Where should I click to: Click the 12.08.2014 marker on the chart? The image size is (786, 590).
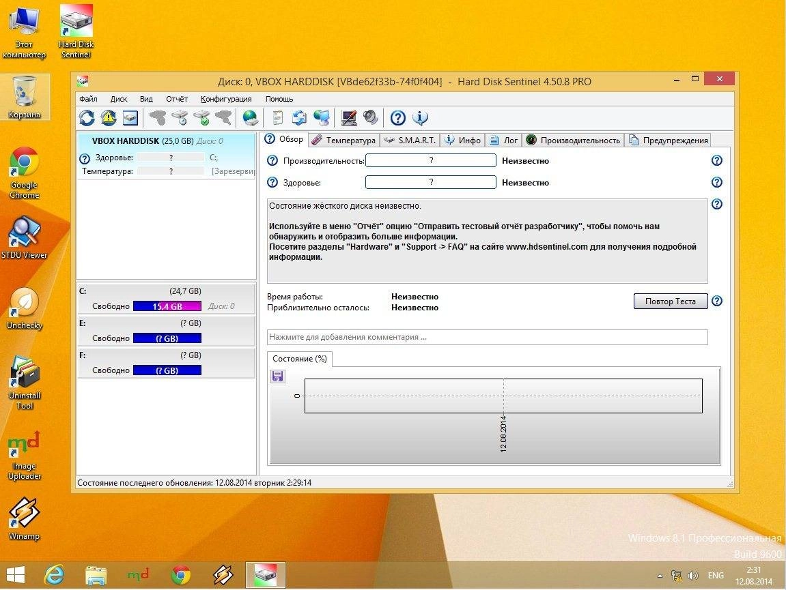[x=503, y=434]
